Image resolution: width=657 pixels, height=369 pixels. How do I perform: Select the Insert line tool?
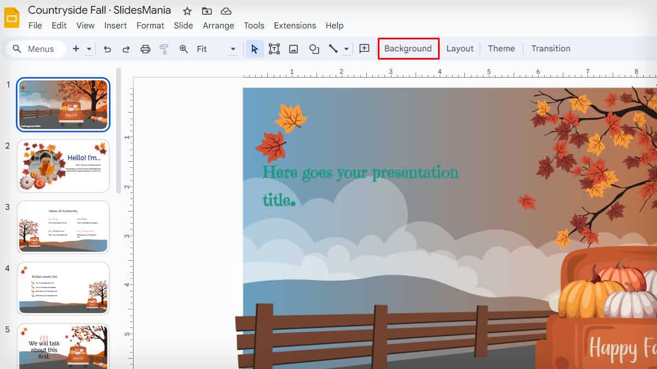pyautogui.click(x=334, y=49)
